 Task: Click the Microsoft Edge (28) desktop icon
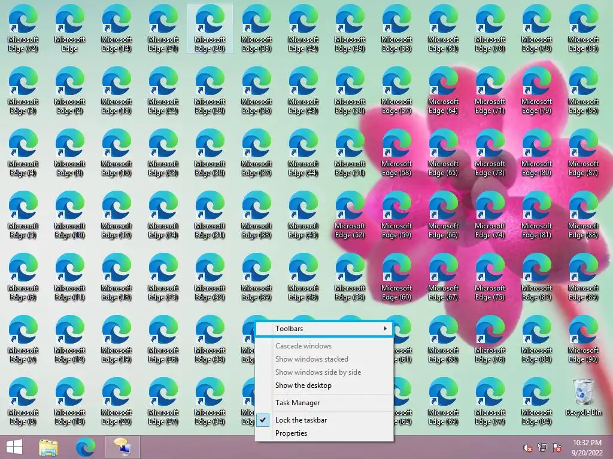tap(210, 28)
